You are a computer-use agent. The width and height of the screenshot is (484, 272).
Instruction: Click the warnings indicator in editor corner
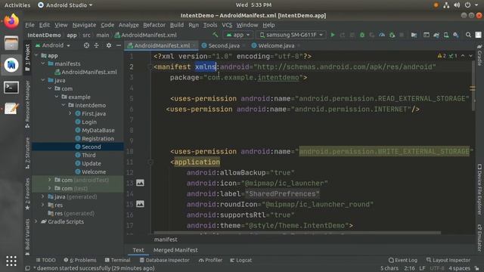click(442, 56)
